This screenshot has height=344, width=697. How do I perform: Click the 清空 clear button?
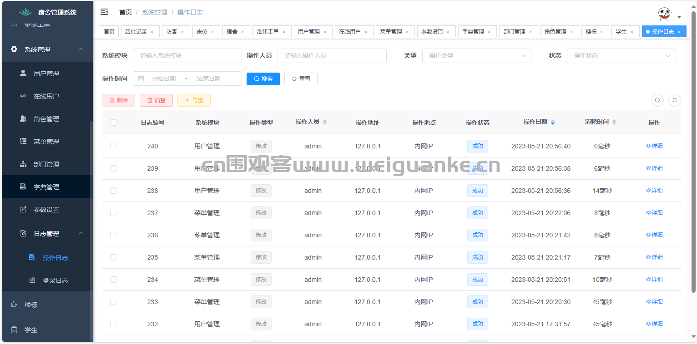[156, 100]
